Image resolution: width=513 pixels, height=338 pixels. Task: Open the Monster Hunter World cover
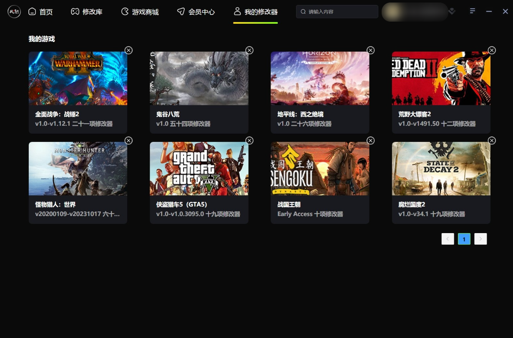[78, 169]
